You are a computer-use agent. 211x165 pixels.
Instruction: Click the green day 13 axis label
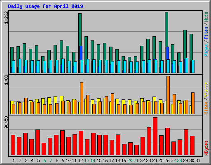point(87,160)
